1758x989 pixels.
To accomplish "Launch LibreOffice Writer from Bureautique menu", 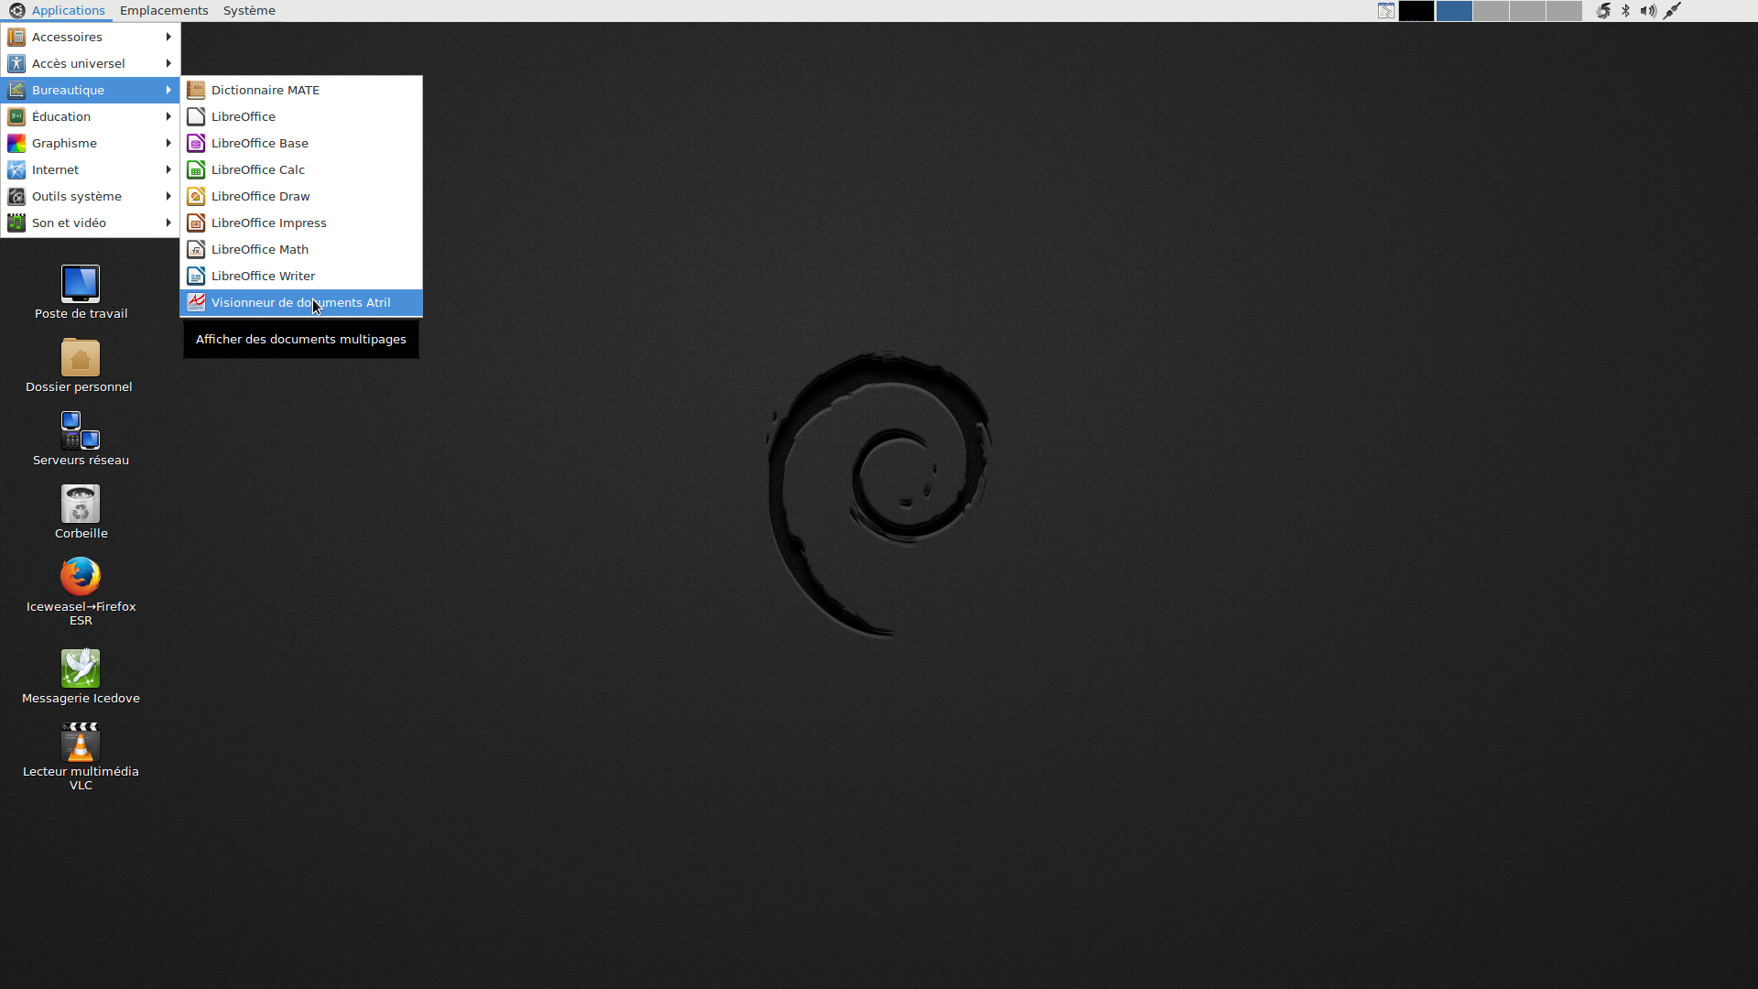I will point(263,276).
